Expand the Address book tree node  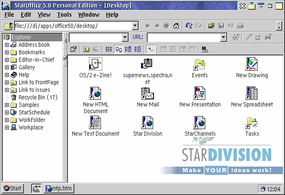pos(7,45)
